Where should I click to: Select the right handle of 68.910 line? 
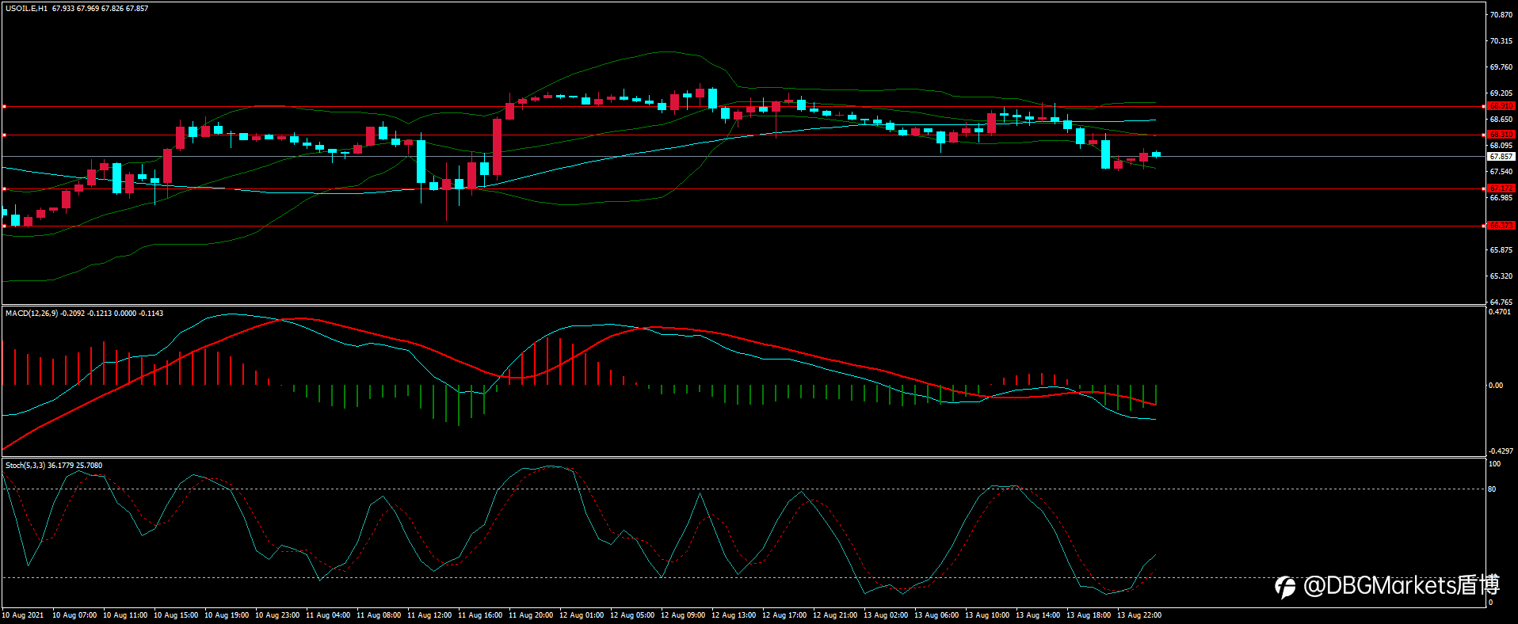point(1483,106)
